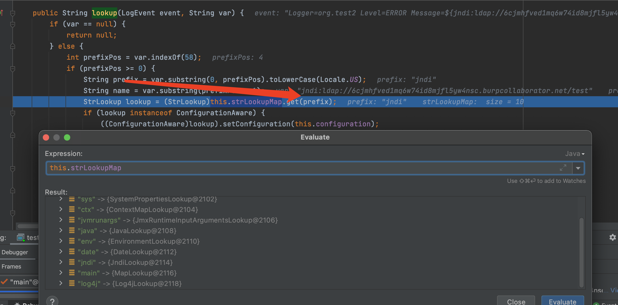Click the fold marker beside "} else {"
This screenshot has height=305, width=618.
point(12,46)
